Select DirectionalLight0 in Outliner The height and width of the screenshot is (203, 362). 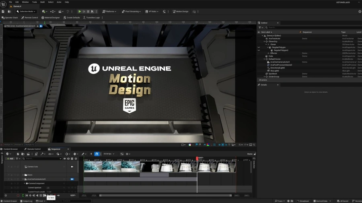(277, 68)
